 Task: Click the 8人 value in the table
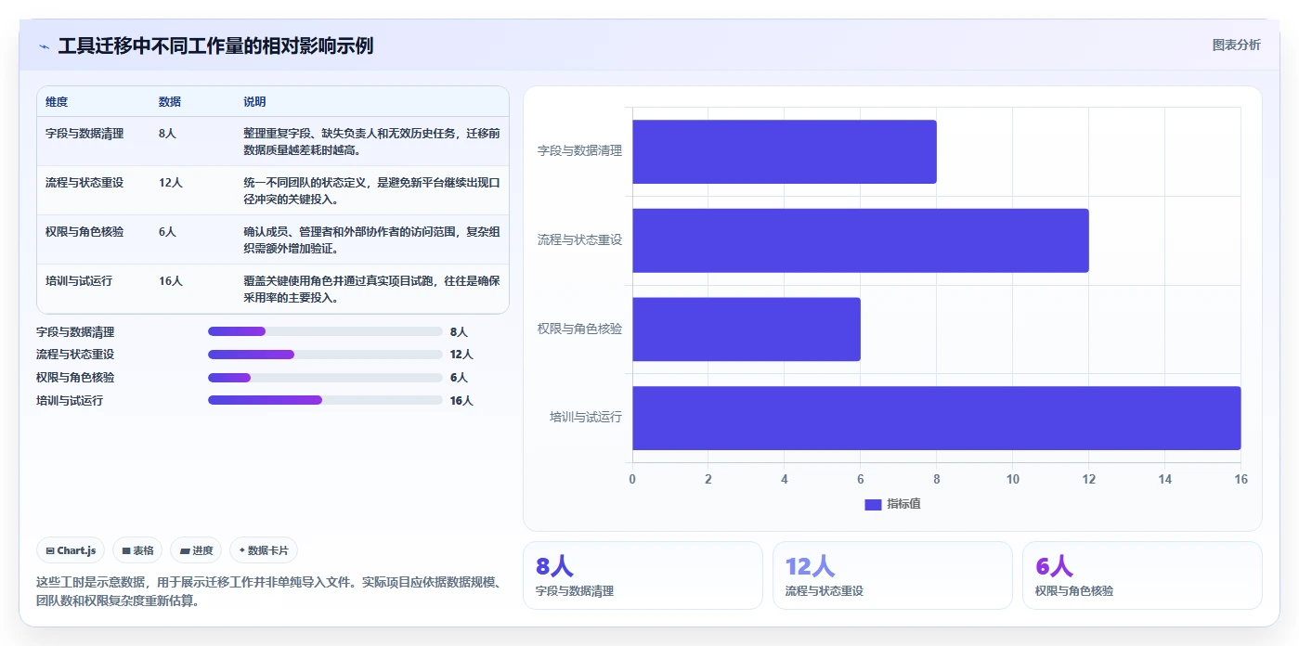167,134
